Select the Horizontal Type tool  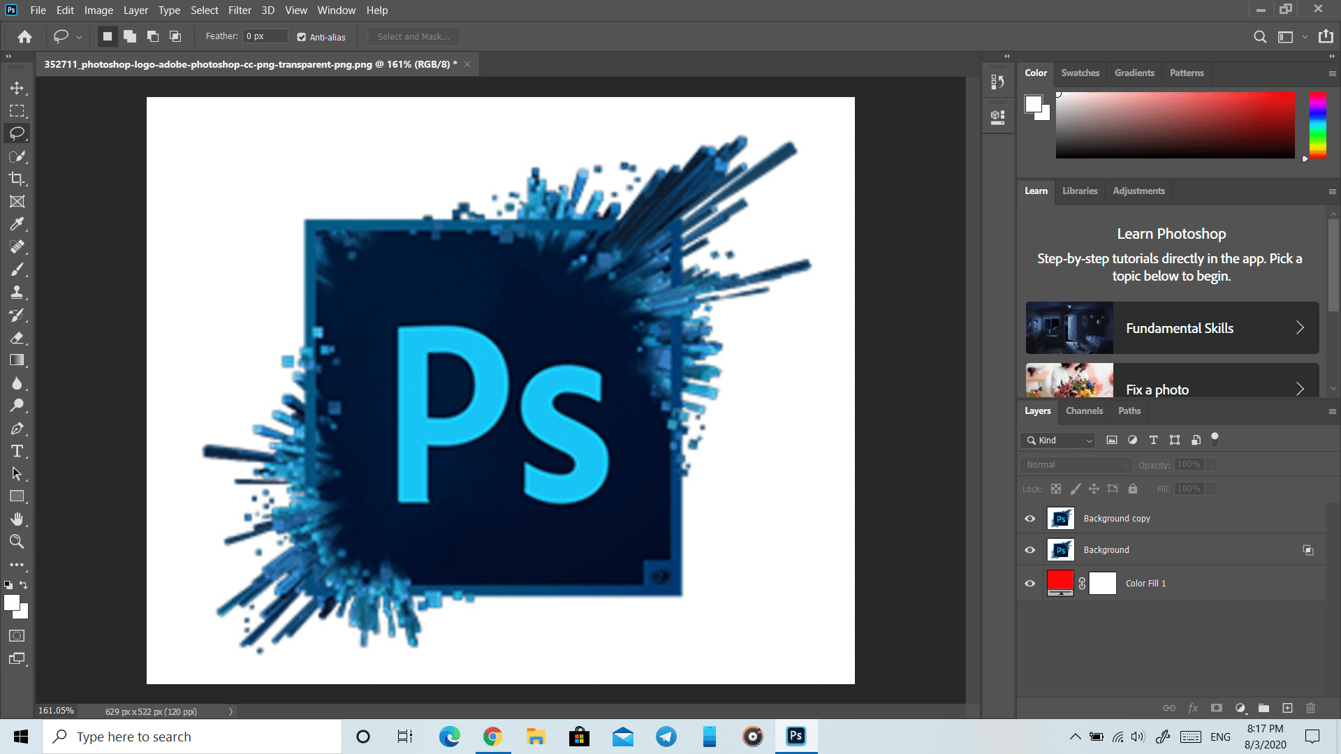tap(17, 451)
